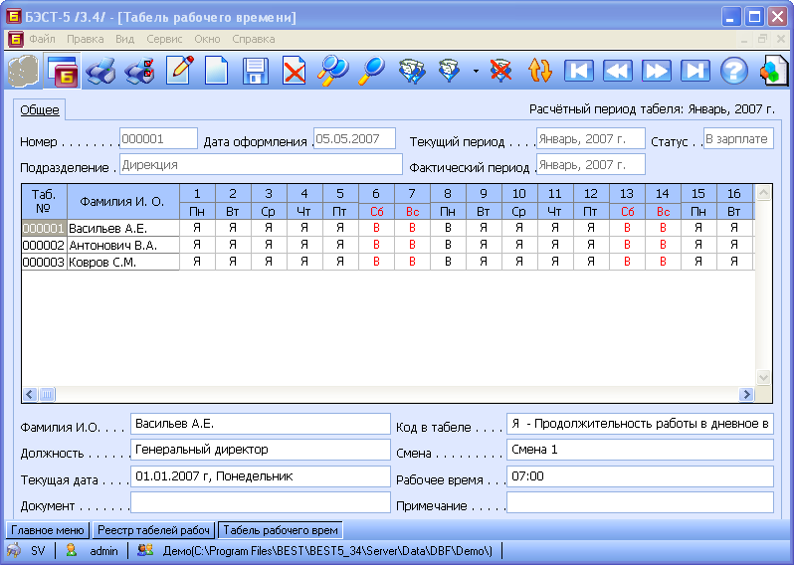Switch to the Общее tab

tap(40, 110)
